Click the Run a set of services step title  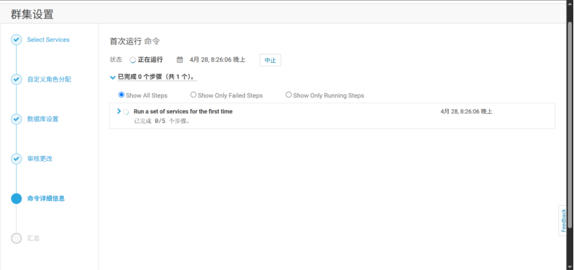click(x=183, y=111)
